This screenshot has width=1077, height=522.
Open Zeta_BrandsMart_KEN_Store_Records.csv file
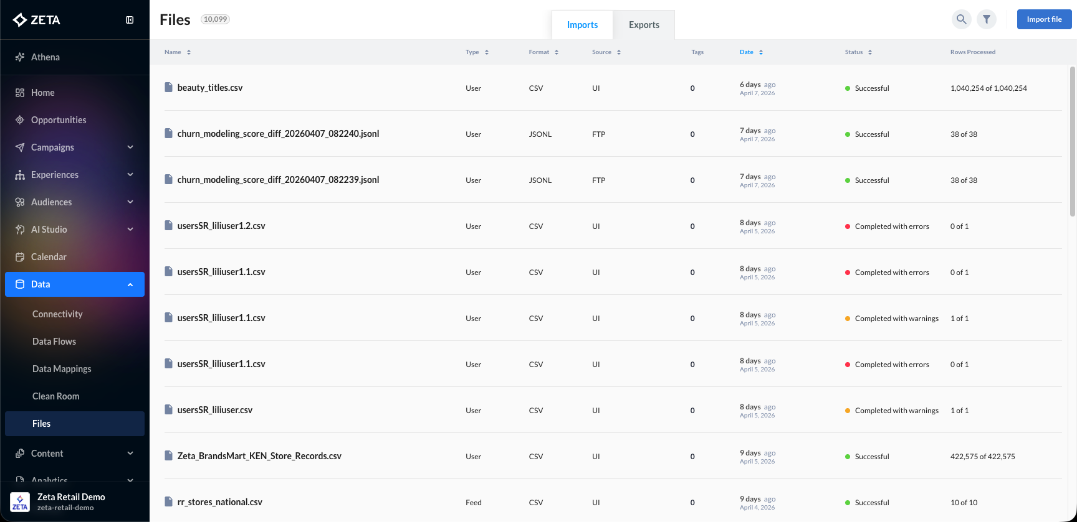(x=259, y=456)
